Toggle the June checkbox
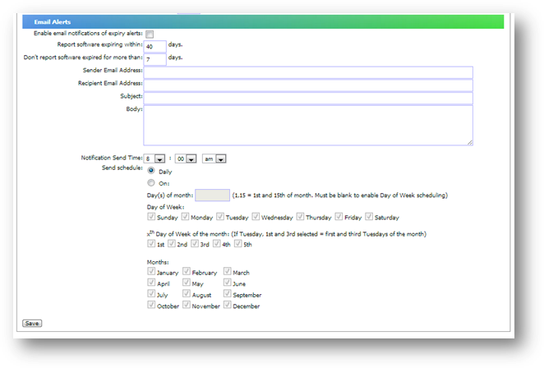544x368 pixels. pos(228,283)
